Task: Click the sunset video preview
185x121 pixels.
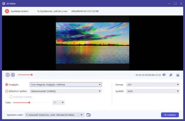Action: (92, 43)
